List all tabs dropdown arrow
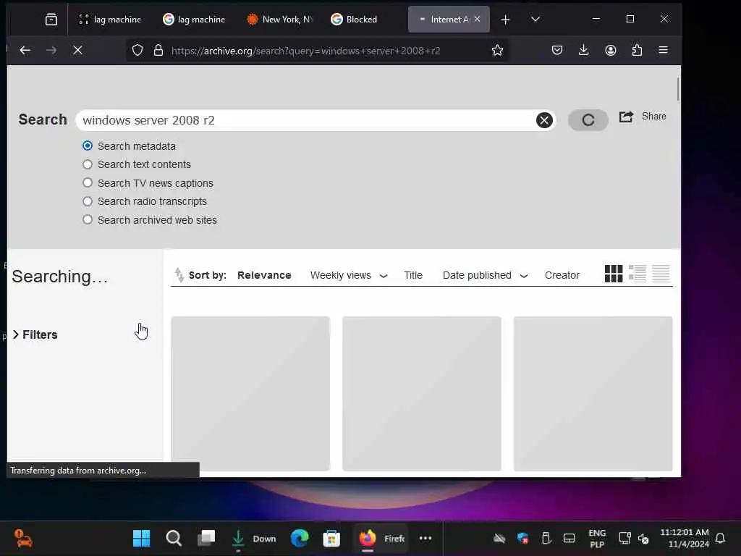741x556 pixels. pyautogui.click(x=535, y=20)
